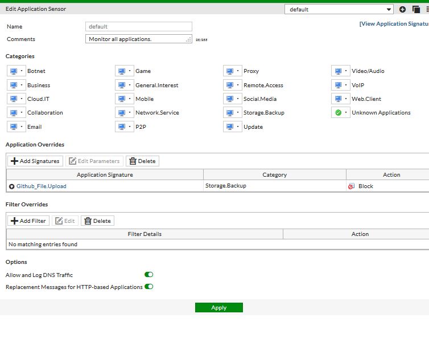Click the Video/Audio category monitor icon
429x338 pixels.
click(x=338, y=71)
